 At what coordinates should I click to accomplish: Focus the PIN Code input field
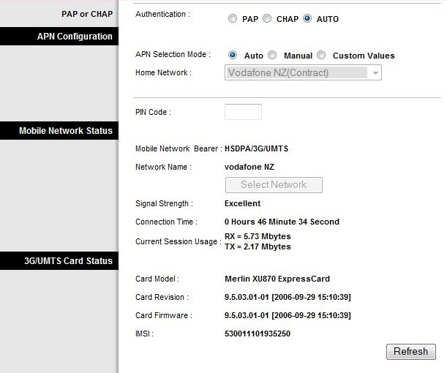243,112
